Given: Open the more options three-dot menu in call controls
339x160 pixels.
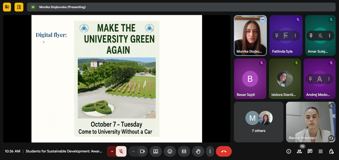Looking at the screenshot, I should coord(210,151).
